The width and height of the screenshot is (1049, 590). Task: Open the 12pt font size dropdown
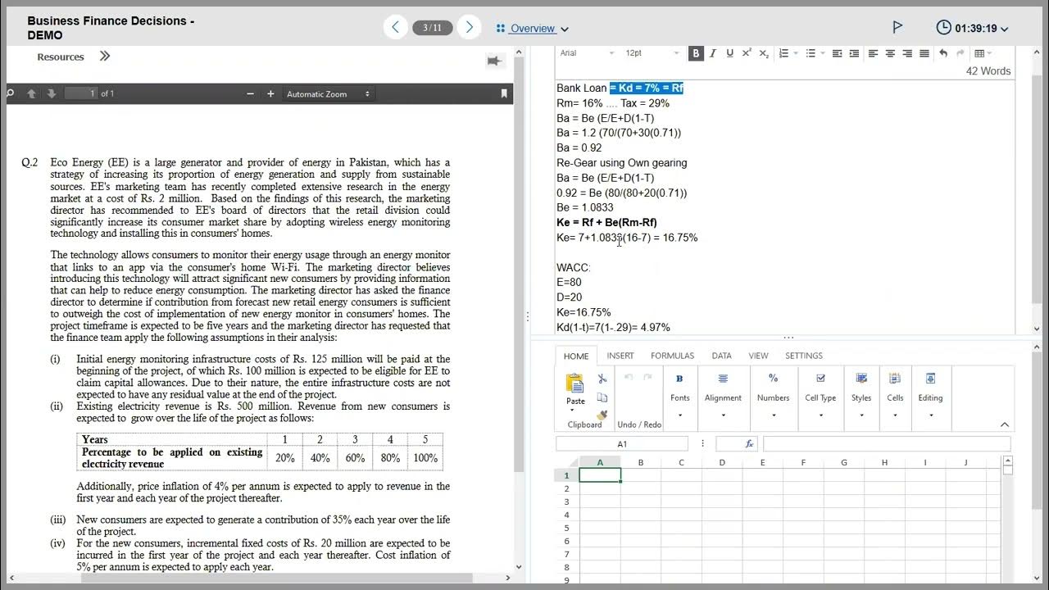point(652,53)
